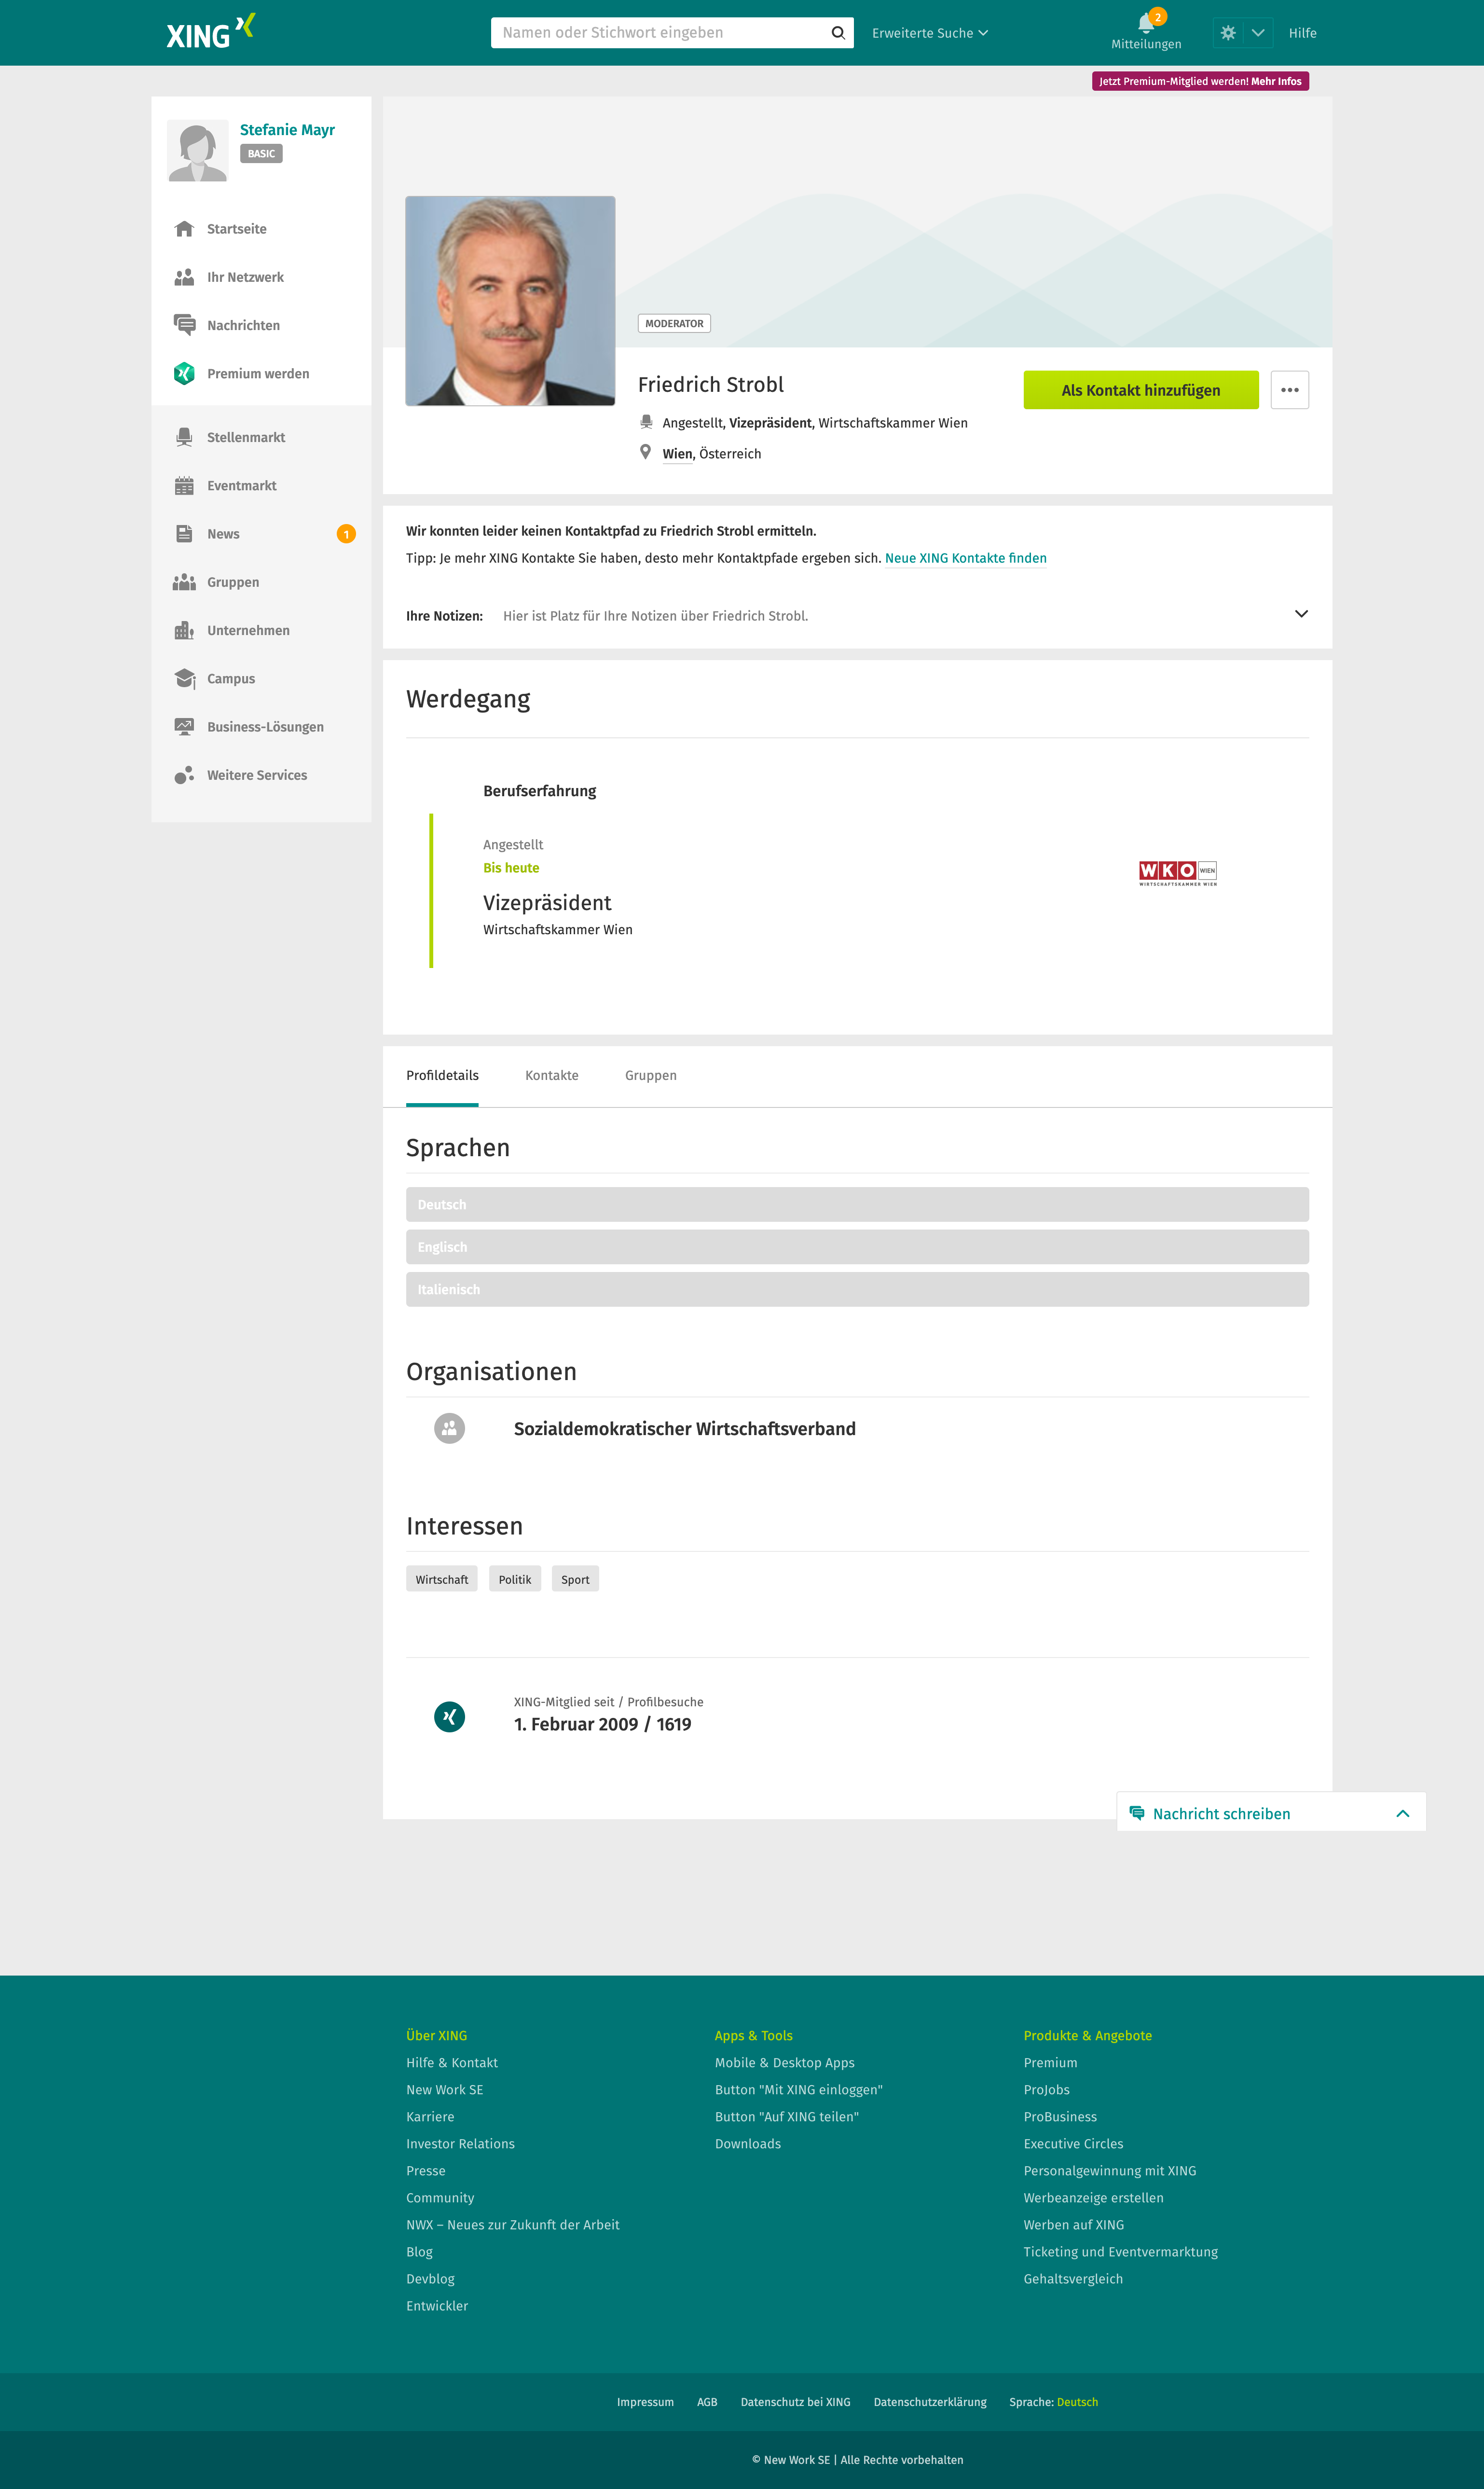This screenshot has width=1484, height=2489.
Task: Open Investor Relations footer link
Action: (460, 2143)
